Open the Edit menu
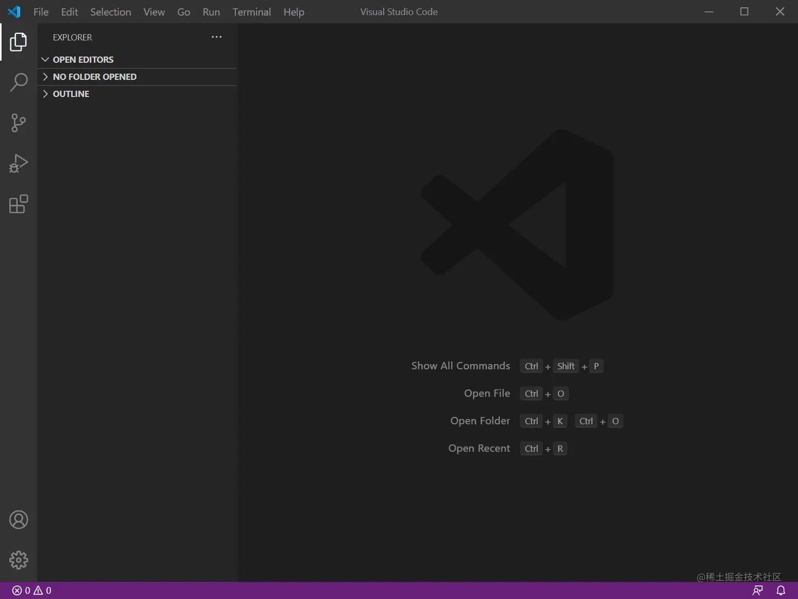This screenshot has height=599, width=798. tap(69, 12)
